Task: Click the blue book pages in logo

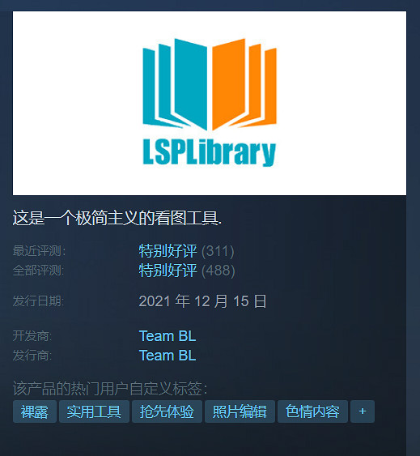Action: pyautogui.click(x=175, y=84)
